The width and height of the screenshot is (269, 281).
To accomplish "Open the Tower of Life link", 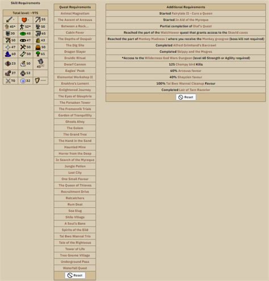I will (75, 249).
